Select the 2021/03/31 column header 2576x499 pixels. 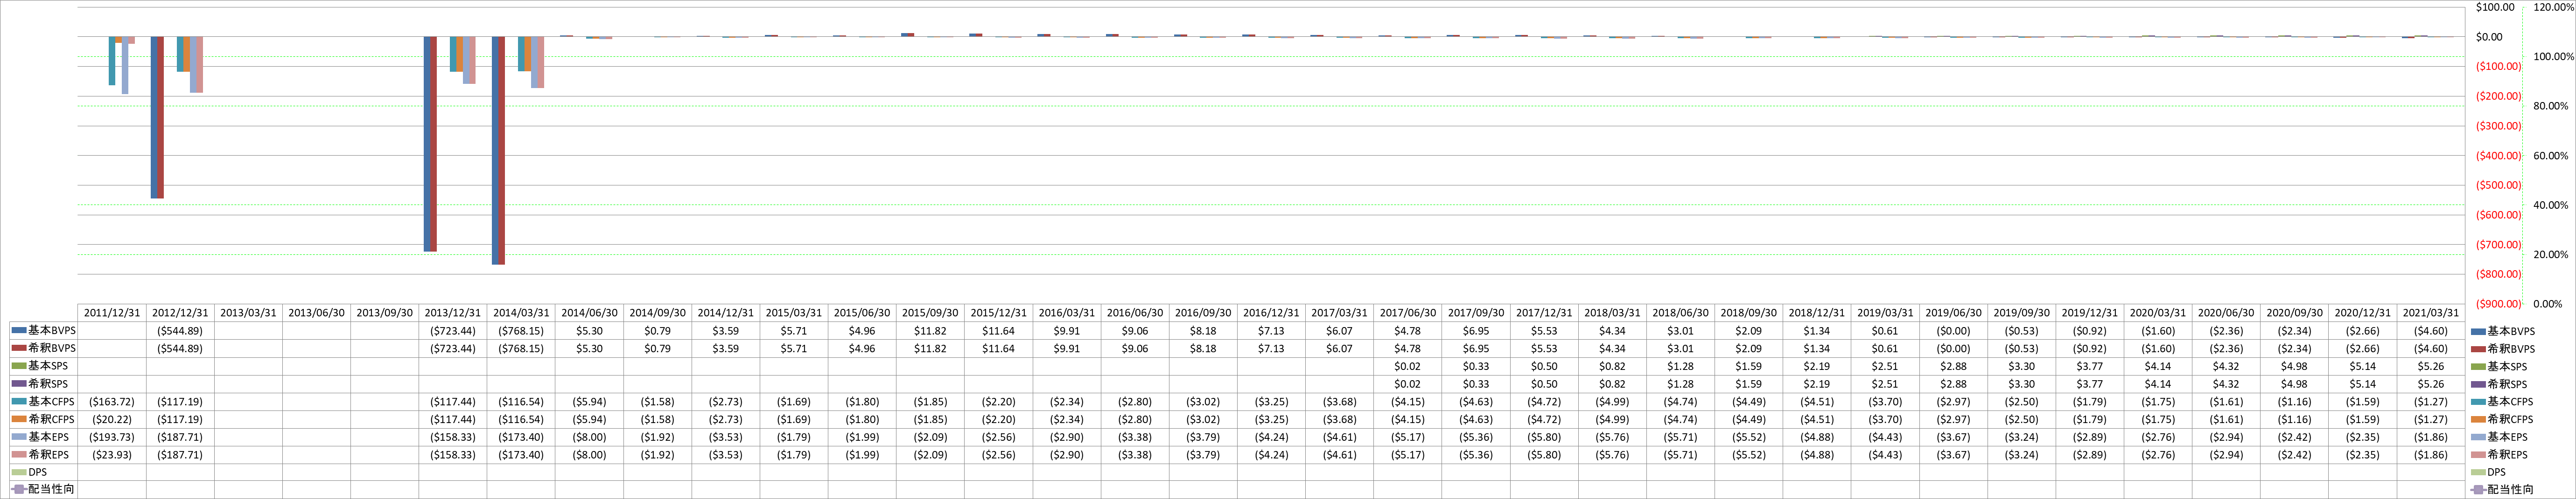click(x=2430, y=314)
